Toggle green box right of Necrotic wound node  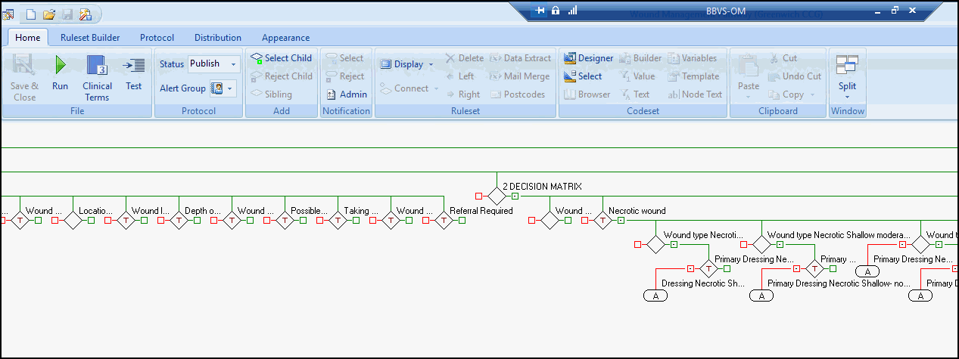point(621,221)
